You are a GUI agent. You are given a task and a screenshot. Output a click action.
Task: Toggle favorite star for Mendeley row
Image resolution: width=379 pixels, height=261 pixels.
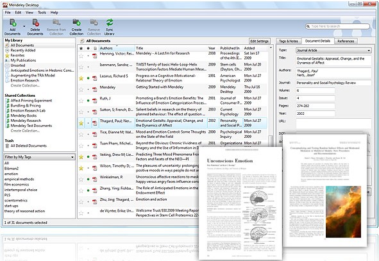click(x=81, y=89)
